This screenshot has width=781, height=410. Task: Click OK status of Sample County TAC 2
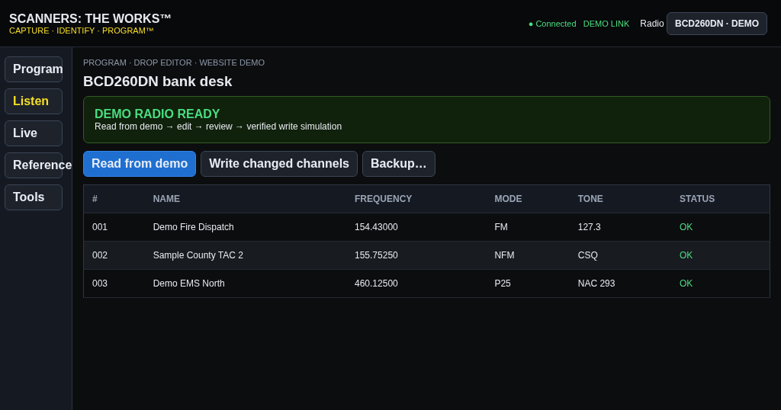click(x=686, y=255)
